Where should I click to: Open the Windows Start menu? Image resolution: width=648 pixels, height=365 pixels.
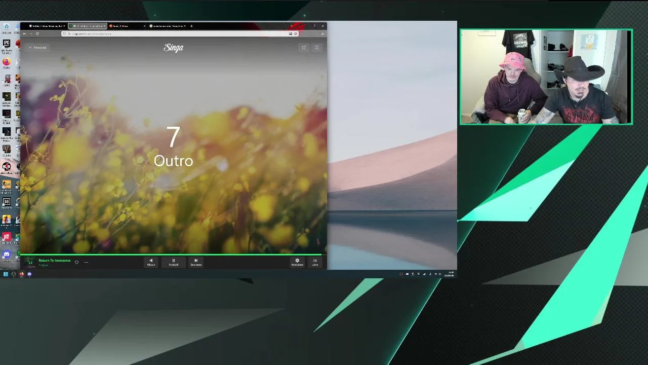(6, 274)
